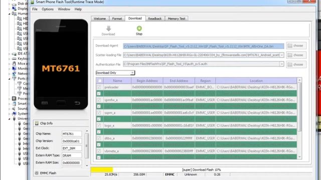Select Mice icon in Device Manager

click(x=15, y=63)
